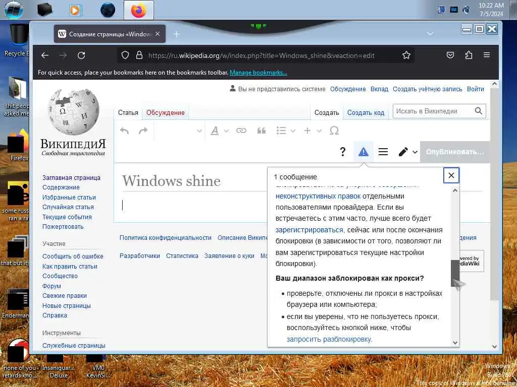The width and height of the screenshot is (517, 387).
Task: Select the red Обсуждение page tab
Action: pyautogui.click(x=165, y=112)
